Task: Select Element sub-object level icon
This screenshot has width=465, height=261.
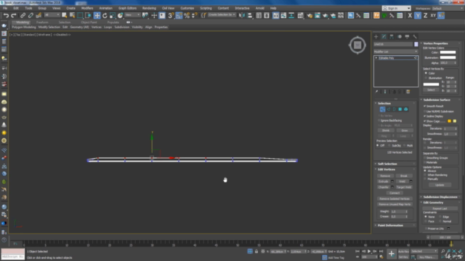Action: click(406, 109)
